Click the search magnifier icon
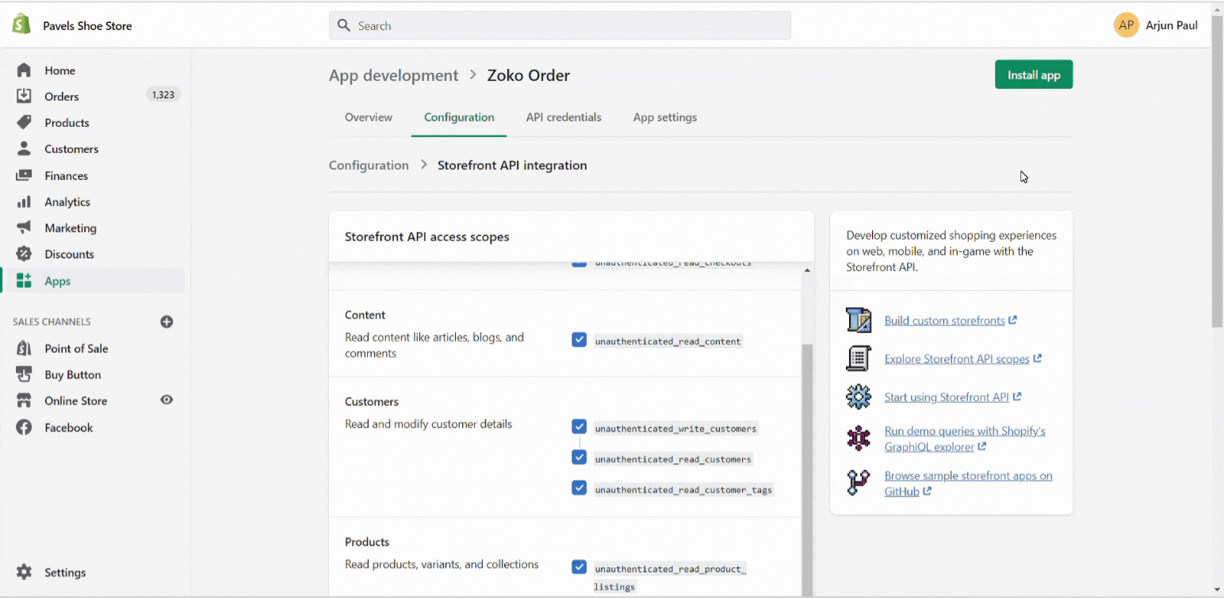The height and width of the screenshot is (598, 1224). tap(344, 25)
